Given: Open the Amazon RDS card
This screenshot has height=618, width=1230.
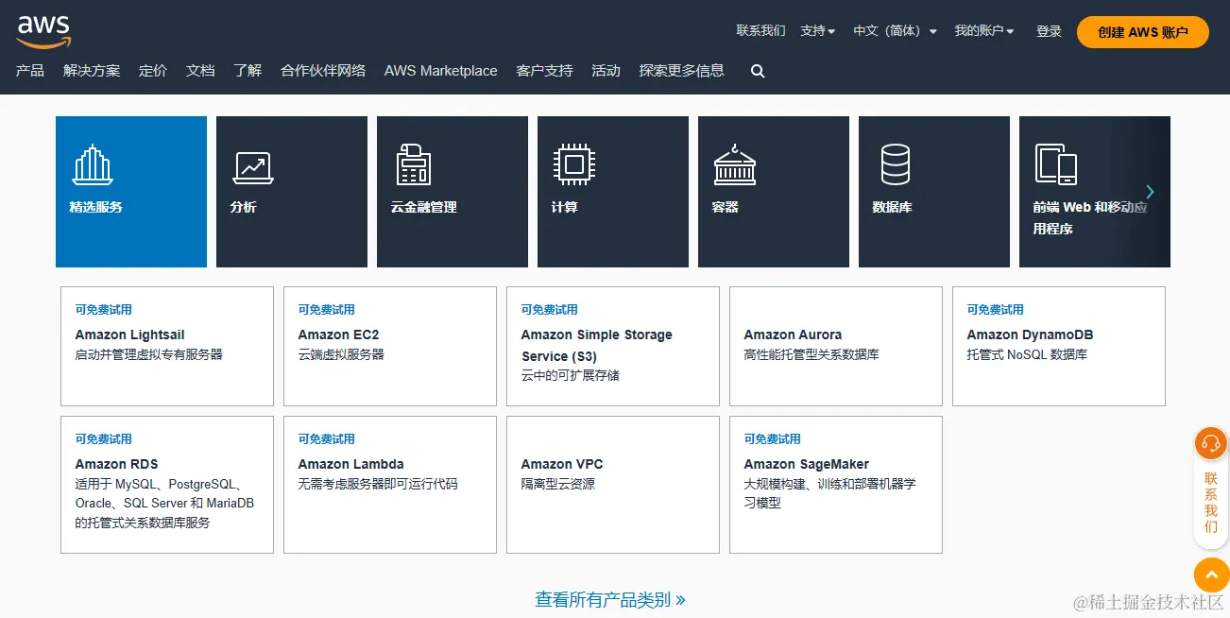Looking at the screenshot, I should coord(167,485).
